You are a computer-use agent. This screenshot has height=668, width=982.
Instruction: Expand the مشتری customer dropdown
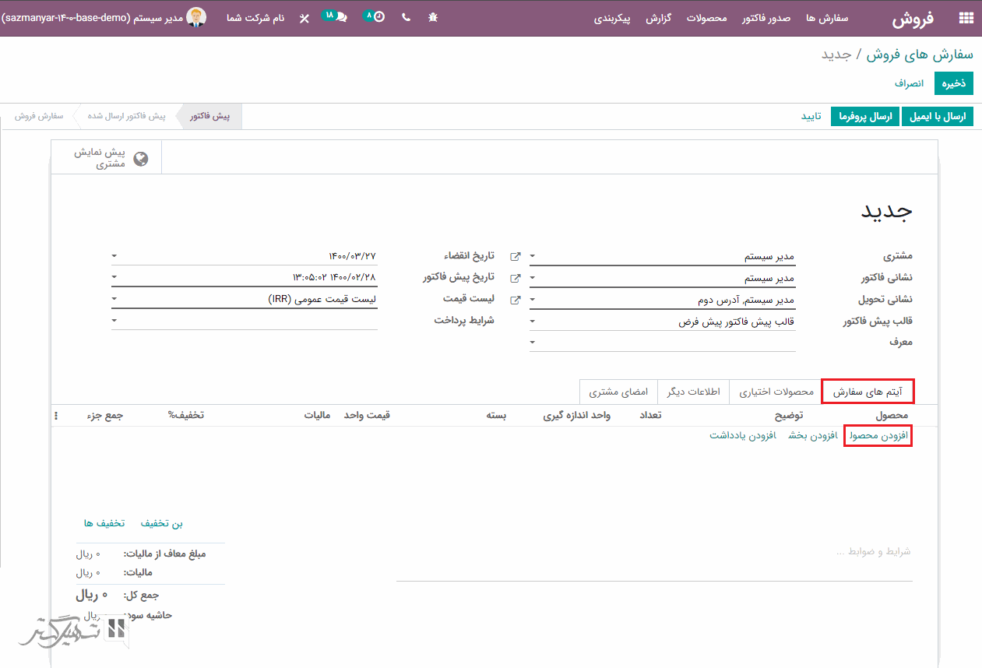[x=533, y=256]
